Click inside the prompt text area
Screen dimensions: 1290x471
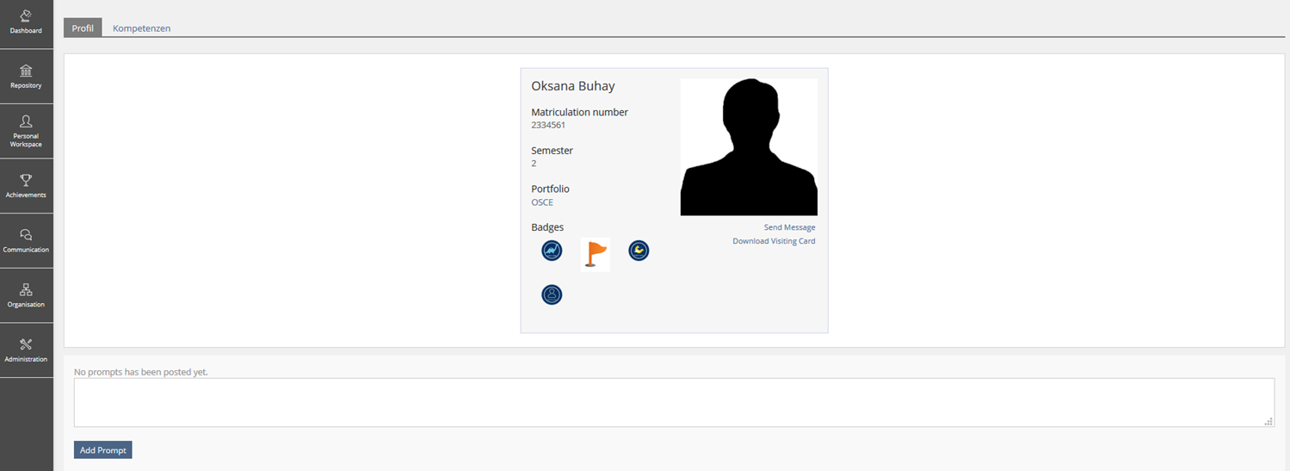tap(673, 402)
